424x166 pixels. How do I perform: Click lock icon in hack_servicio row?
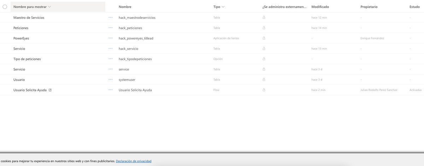coord(264,48)
